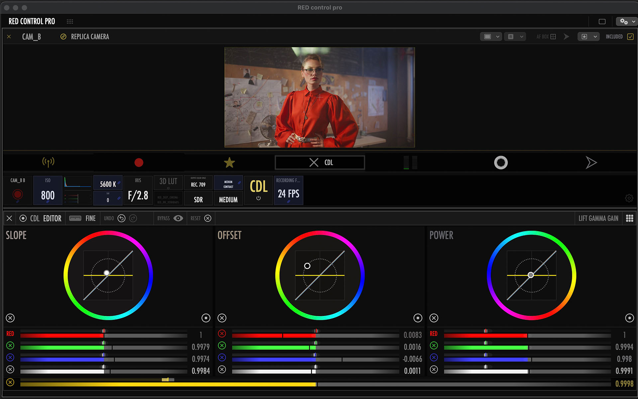
Task: Select the wireless signal icon
Action: (48, 162)
